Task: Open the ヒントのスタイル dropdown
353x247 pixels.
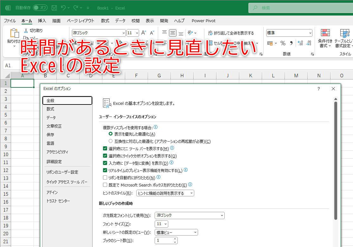Action: point(165,193)
